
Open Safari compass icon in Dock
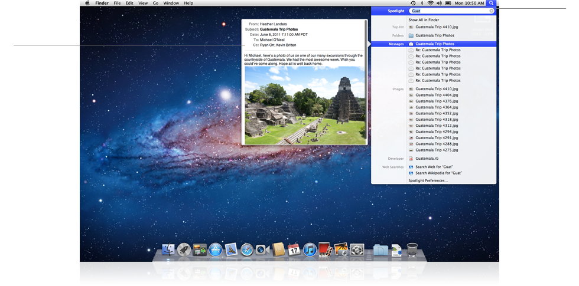pos(247,250)
